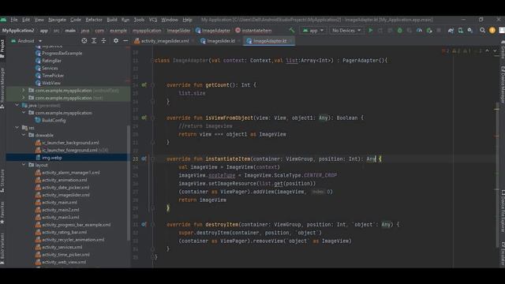Select ic_launcher_background.xml file
This screenshot has height=284, width=505.
point(70,143)
